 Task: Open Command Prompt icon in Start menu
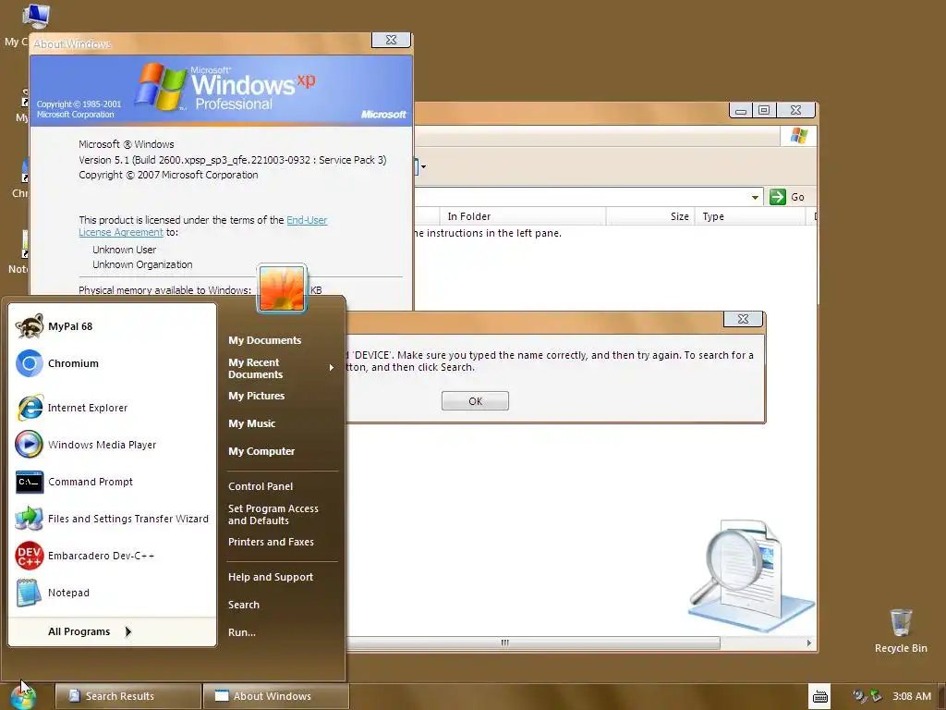pos(29,482)
